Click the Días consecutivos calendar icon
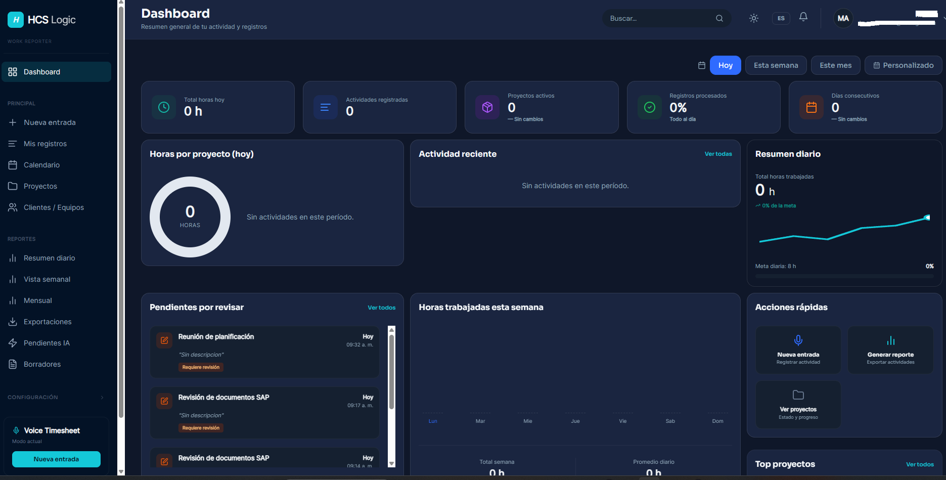This screenshot has width=946, height=480. coord(812,107)
